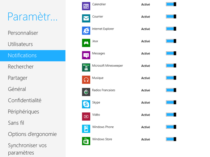Click the Windows Store label

pyautogui.click(x=102, y=139)
